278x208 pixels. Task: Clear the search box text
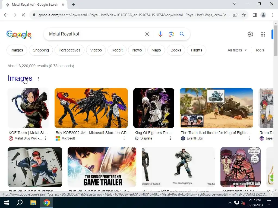point(147,34)
